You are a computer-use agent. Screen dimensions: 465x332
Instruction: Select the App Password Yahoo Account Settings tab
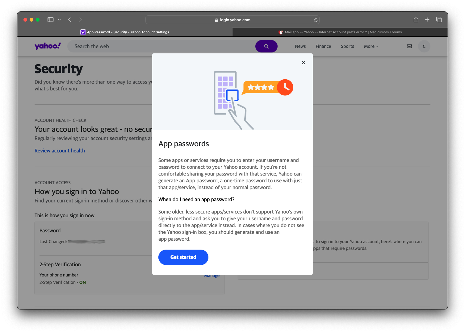tap(125, 32)
